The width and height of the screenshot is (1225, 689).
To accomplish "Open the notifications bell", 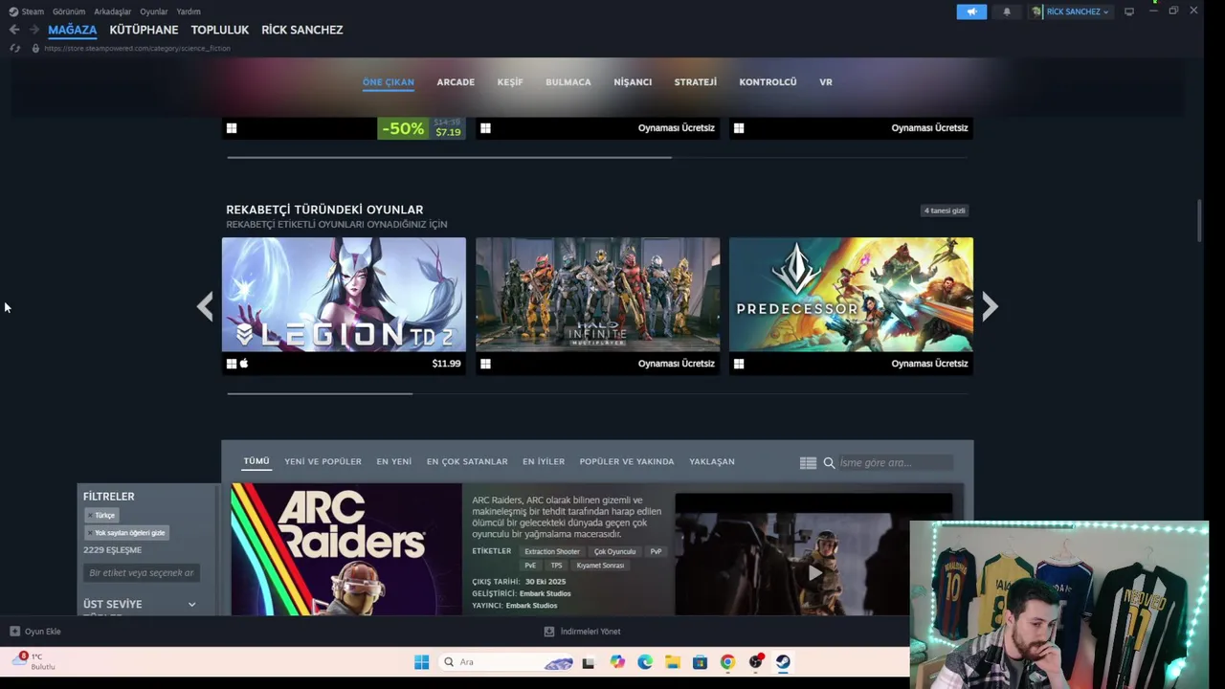I will pyautogui.click(x=1006, y=11).
